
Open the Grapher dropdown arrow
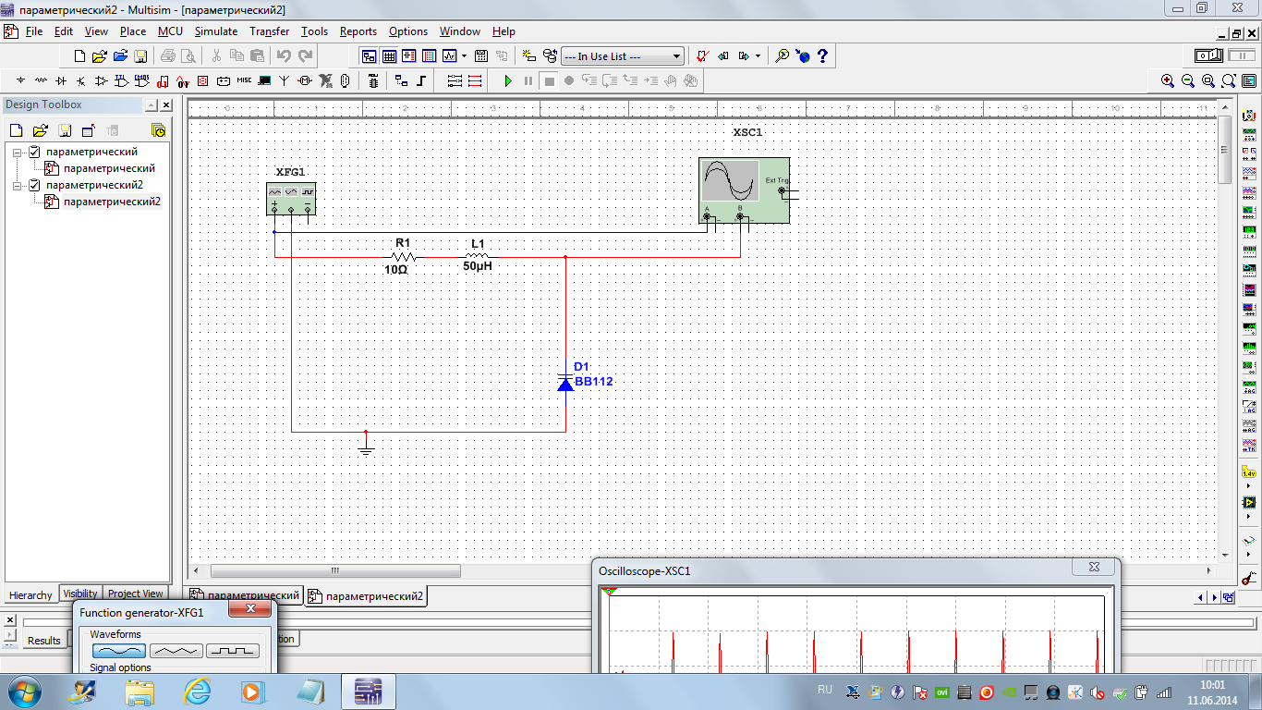464,56
